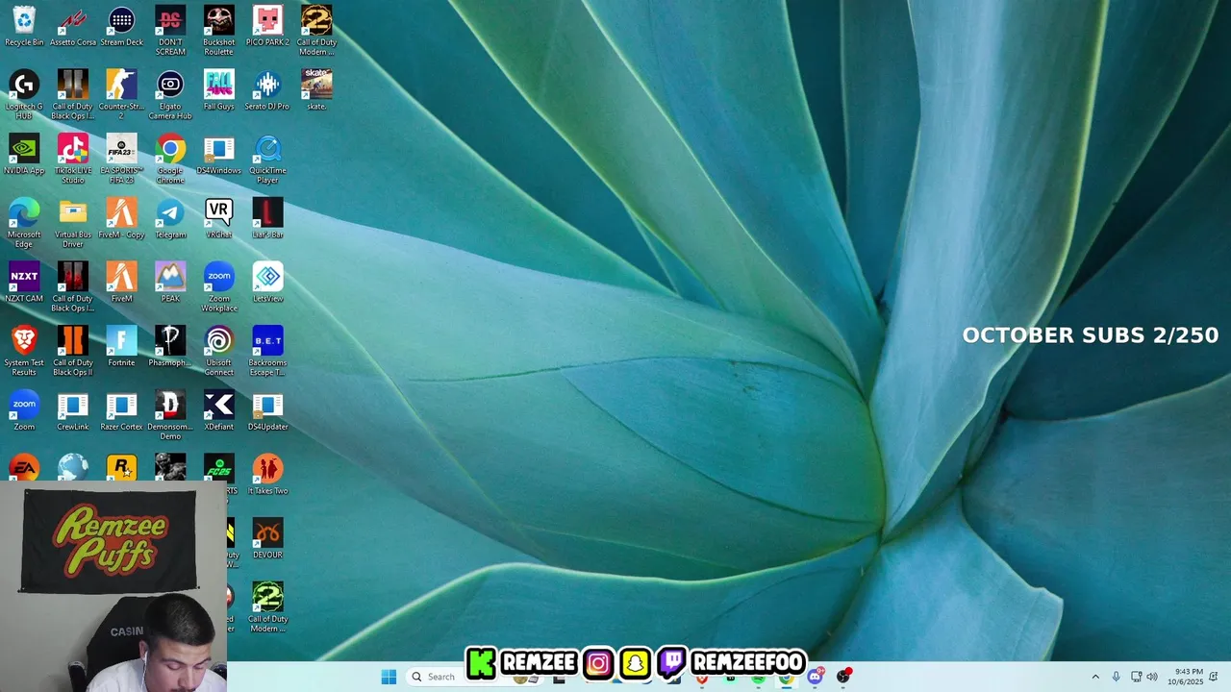The image size is (1231, 692).
Task: Click the microphone tray icon
Action: [1116, 677]
